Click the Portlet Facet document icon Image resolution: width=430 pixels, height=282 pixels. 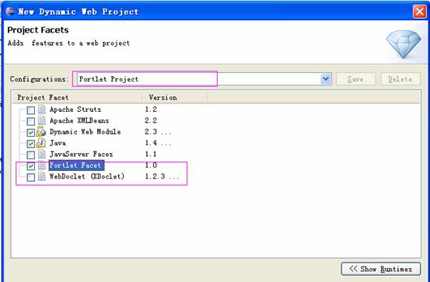pyautogui.click(x=42, y=165)
